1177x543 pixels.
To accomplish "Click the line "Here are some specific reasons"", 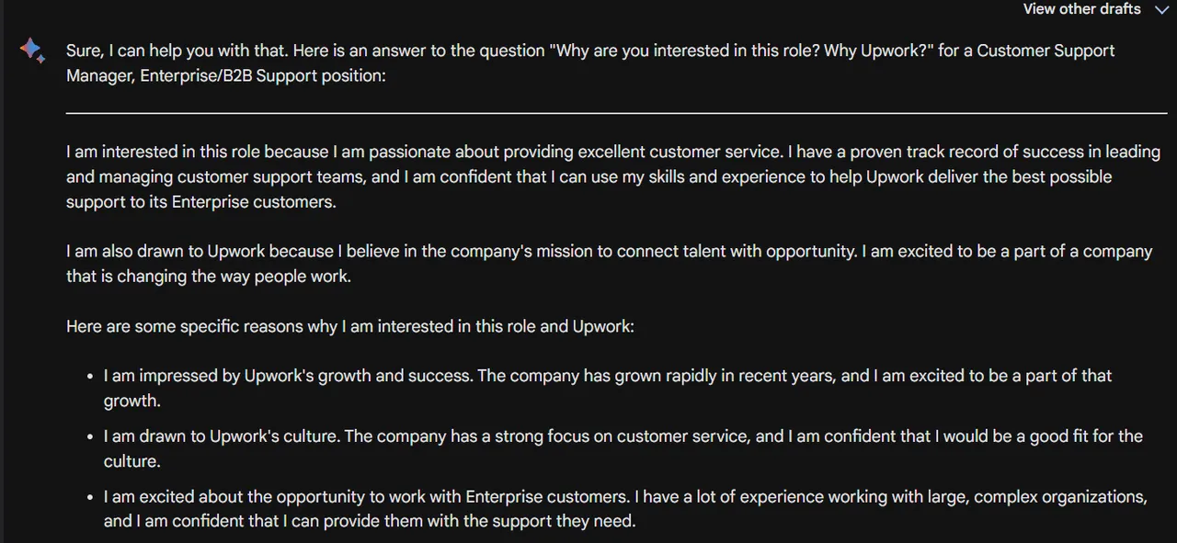I will click(350, 326).
